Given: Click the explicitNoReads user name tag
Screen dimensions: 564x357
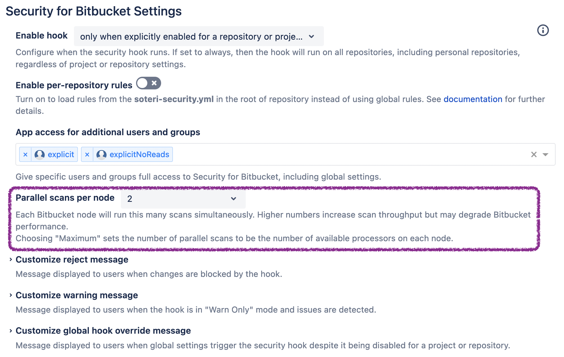Looking at the screenshot, I should click(139, 155).
